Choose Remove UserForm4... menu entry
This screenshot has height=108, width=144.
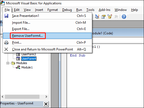(x=47, y=36)
